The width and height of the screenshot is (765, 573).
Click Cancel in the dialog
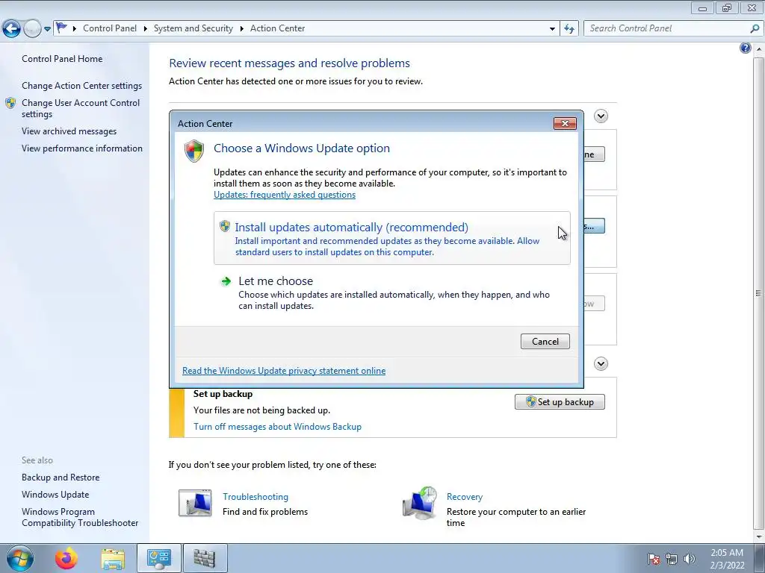point(545,342)
